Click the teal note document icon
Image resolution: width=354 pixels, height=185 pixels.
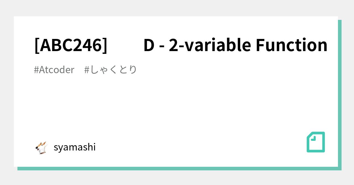316,142
